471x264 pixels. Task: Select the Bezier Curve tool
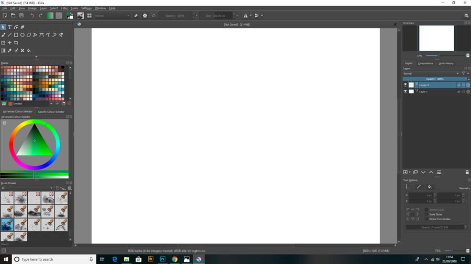point(41,35)
